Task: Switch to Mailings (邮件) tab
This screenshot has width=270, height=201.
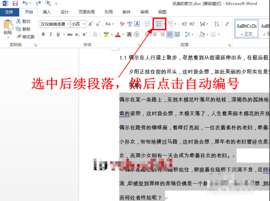Action: (x=126, y=12)
